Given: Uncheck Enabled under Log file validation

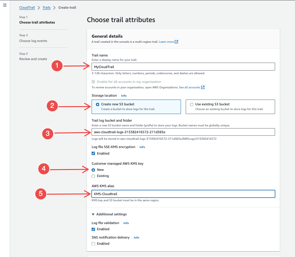Looking at the screenshot, I should point(93,229).
